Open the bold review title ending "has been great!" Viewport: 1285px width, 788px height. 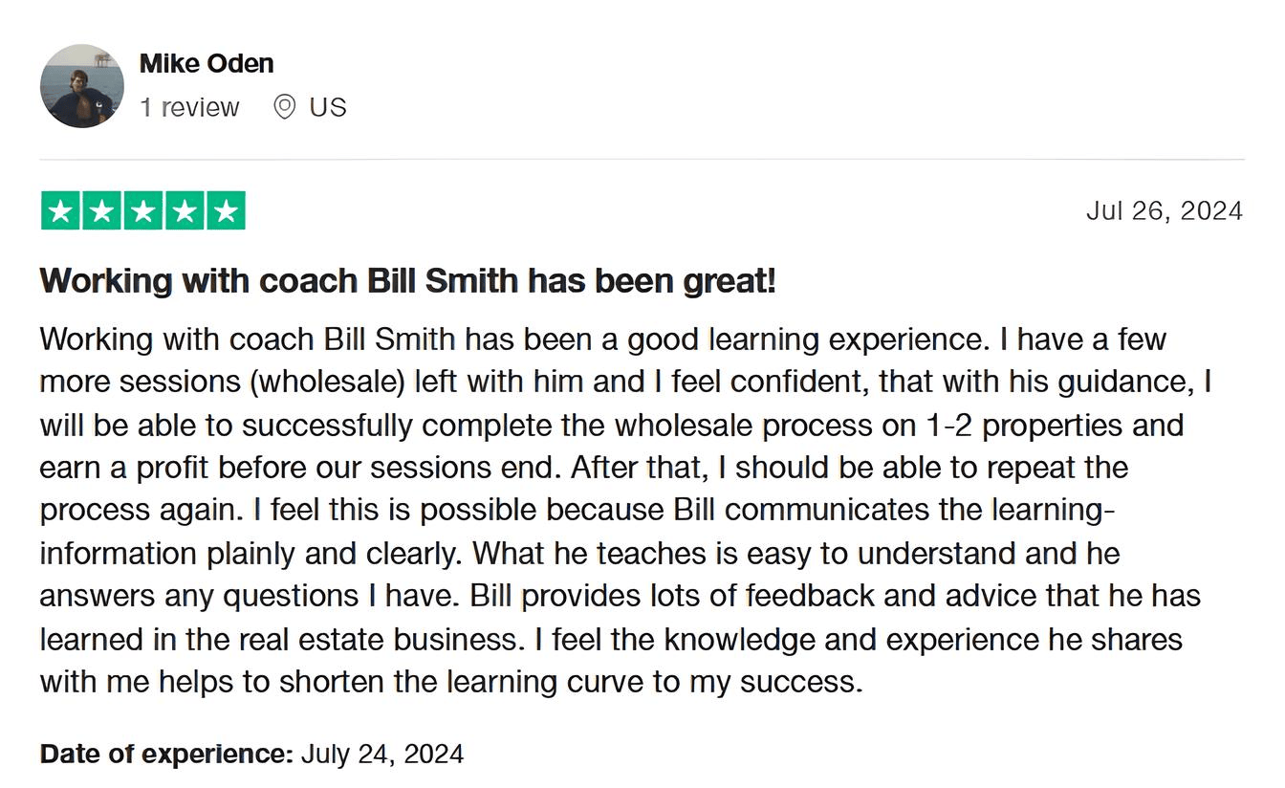click(x=407, y=281)
